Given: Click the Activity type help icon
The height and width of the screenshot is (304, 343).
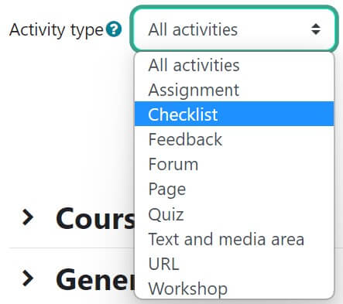Looking at the screenshot, I should point(114,29).
